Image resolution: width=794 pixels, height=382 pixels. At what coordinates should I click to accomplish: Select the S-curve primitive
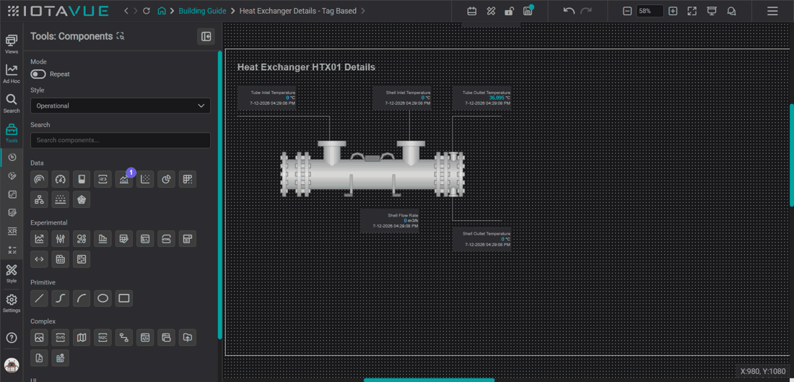point(60,298)
